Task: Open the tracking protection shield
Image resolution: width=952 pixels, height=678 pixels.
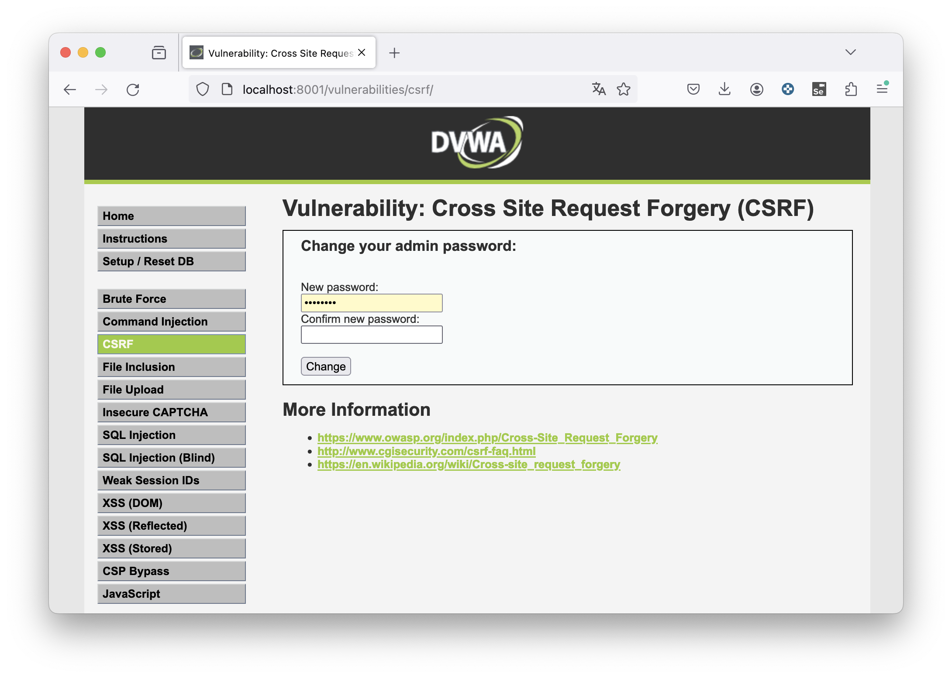Action: (x=203, y=89)
